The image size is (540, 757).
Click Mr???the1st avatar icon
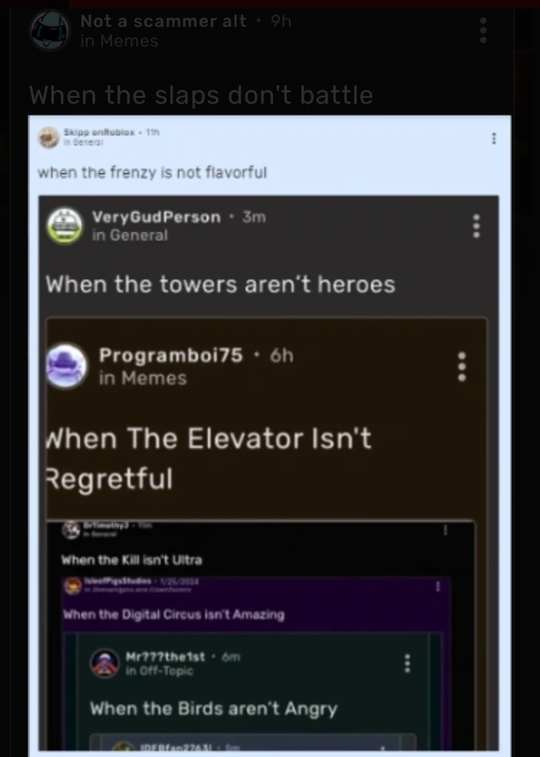(x=104, y=663)
